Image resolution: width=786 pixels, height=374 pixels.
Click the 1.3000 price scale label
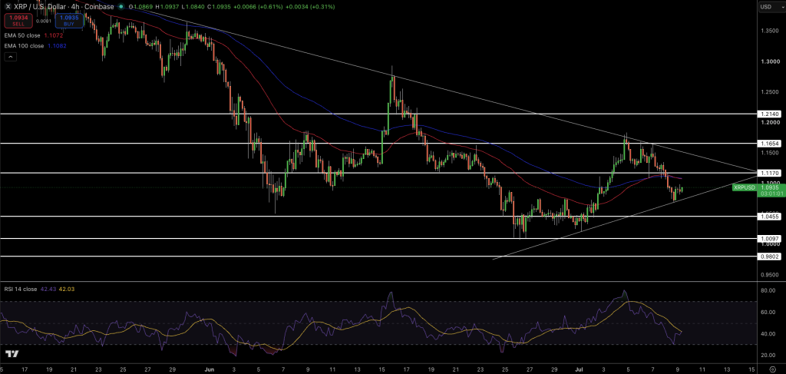click(x=771, y=61)
